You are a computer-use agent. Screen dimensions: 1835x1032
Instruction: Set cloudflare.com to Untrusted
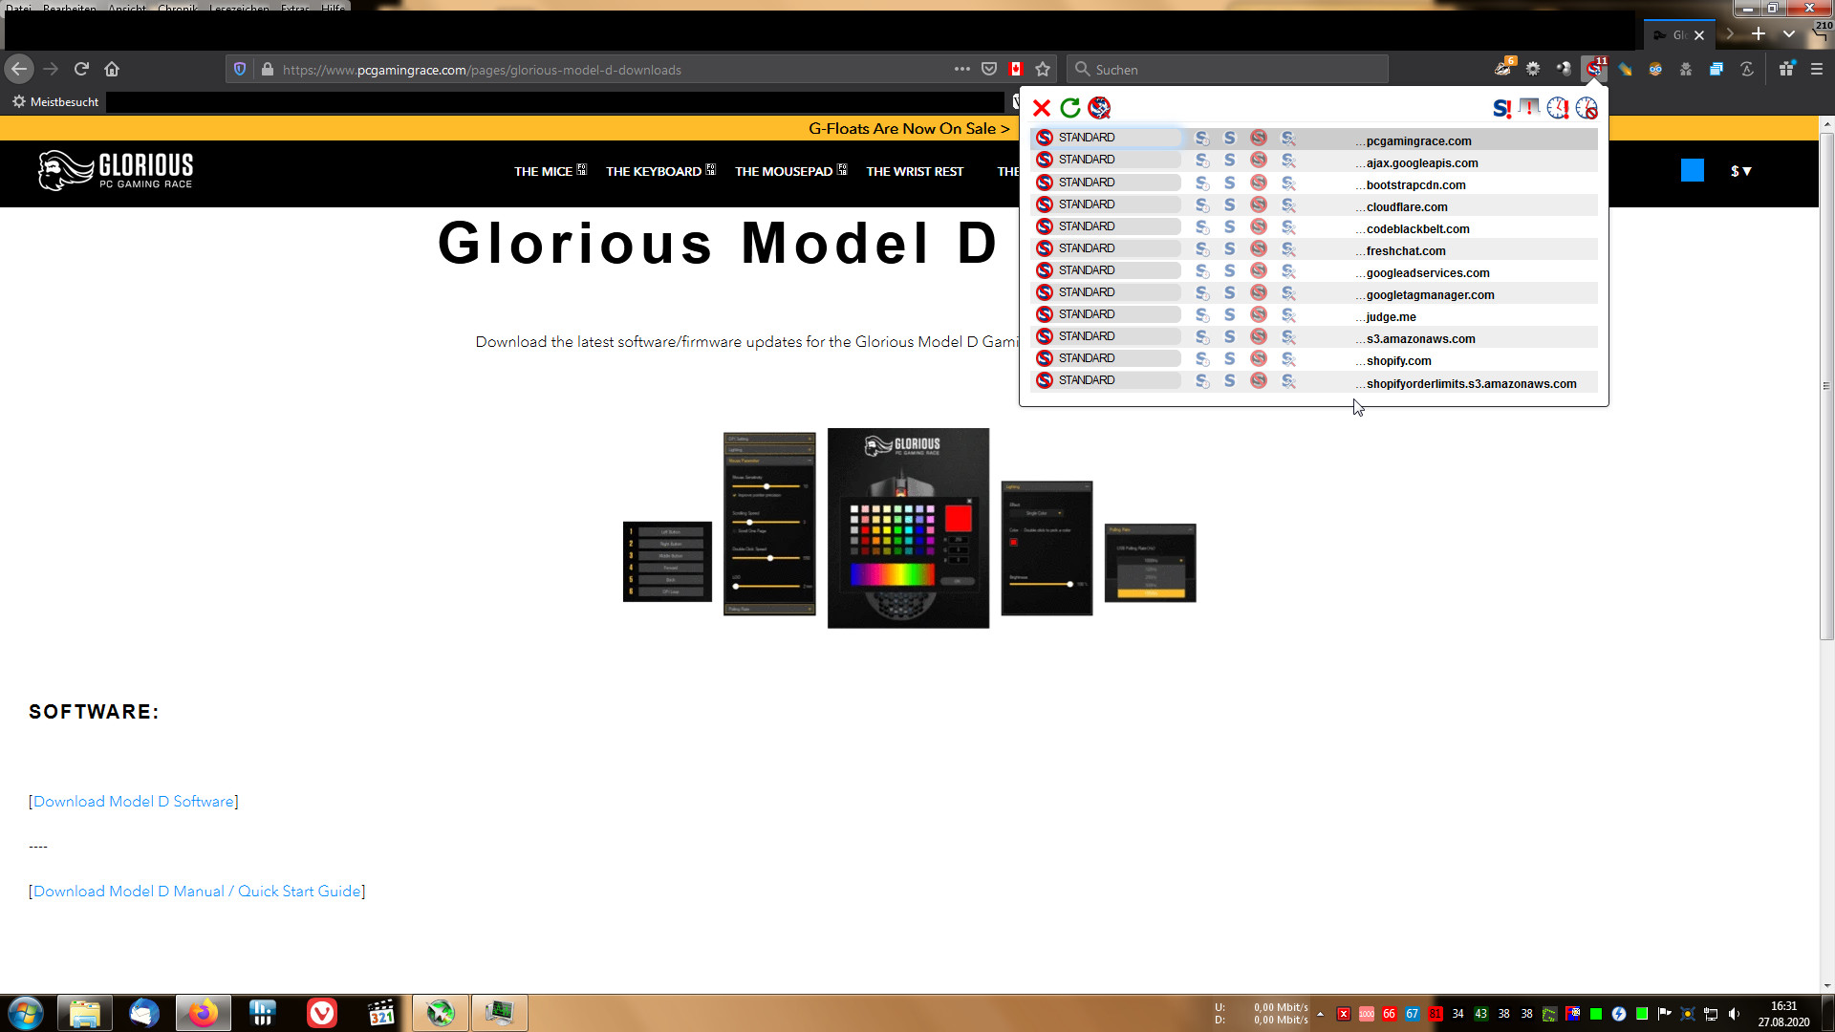(1259, 204)
